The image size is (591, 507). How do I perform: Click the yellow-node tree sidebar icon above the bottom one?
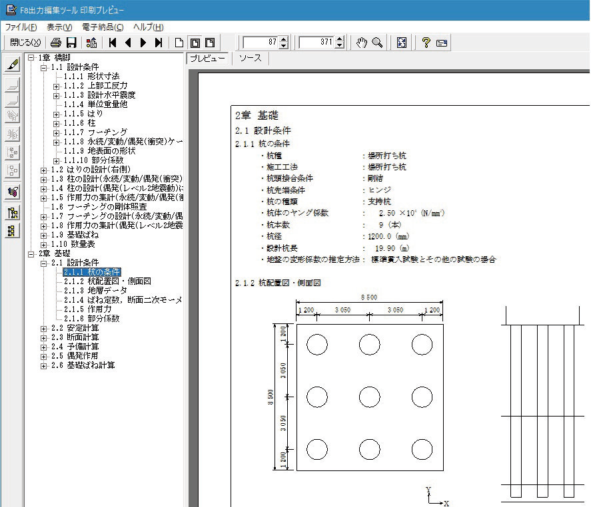click(13, 213)
